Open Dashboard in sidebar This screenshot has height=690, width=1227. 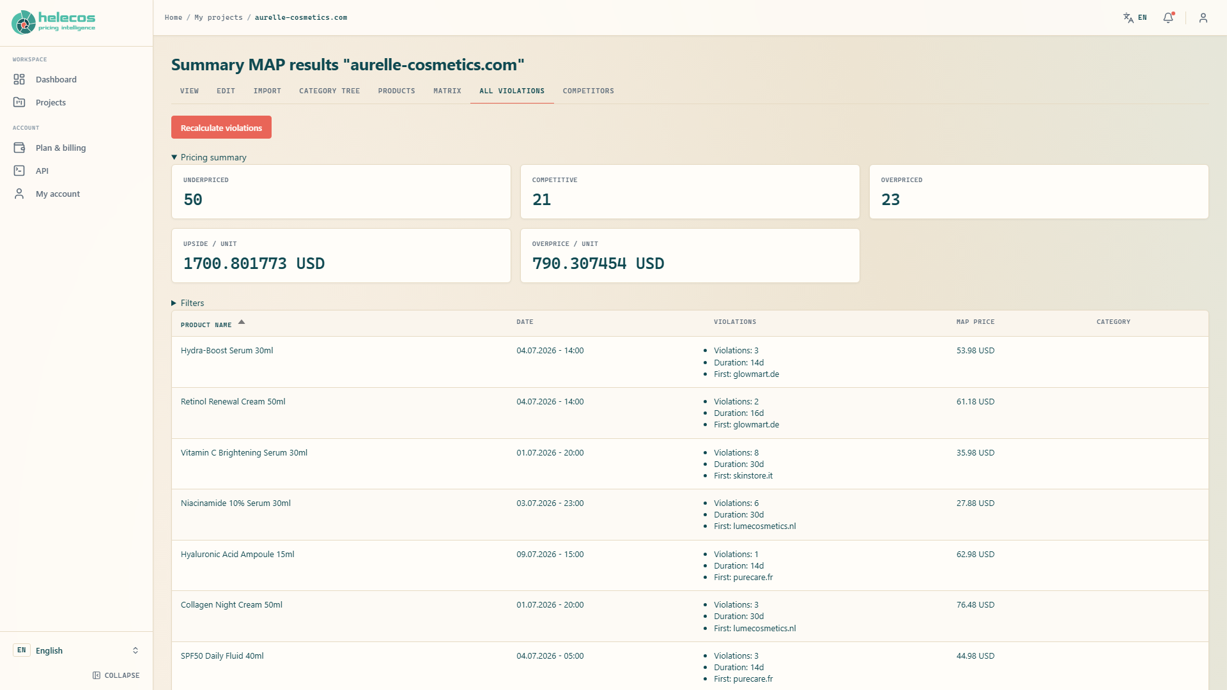[x=56, y=79]
